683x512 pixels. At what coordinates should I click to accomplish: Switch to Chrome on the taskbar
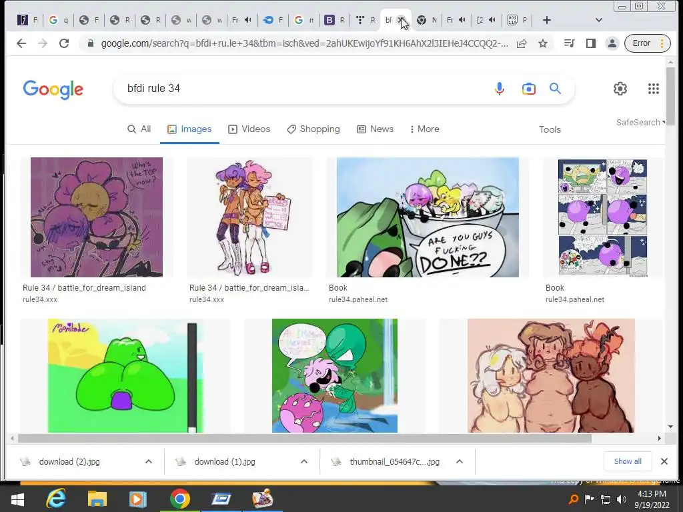coord(180,499)
